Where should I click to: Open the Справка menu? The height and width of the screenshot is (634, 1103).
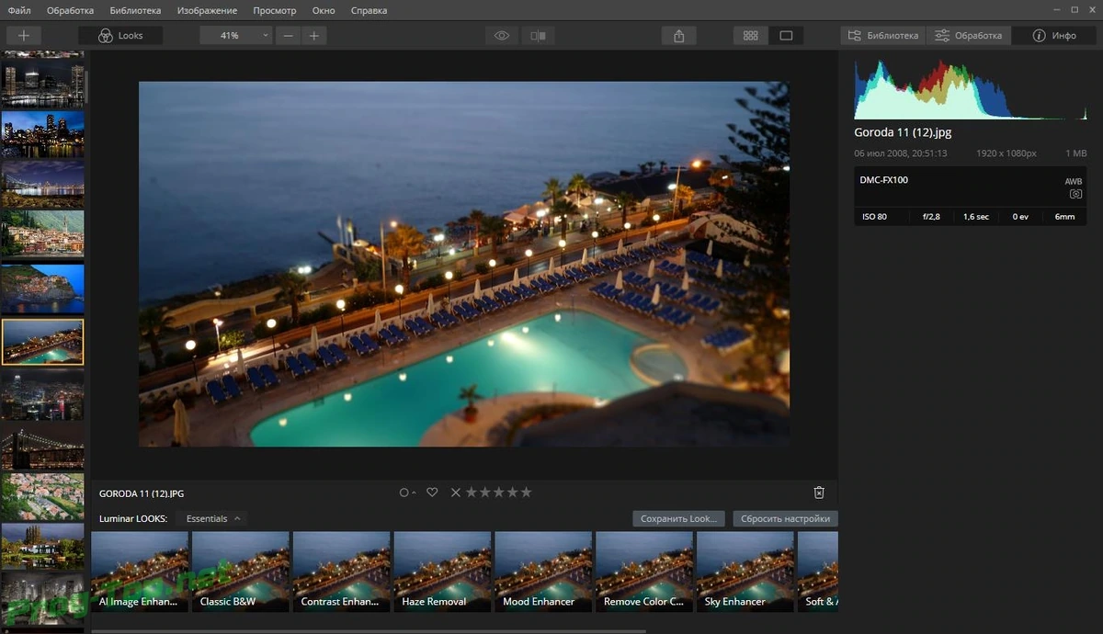pos(369,11)
